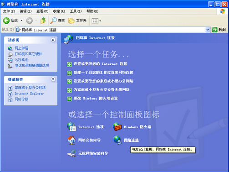Click the 设置或更改您的 Internet 连接 task link
Viewport: 229px width, 172px height.
pyautogui.click(x=101, y=64)
